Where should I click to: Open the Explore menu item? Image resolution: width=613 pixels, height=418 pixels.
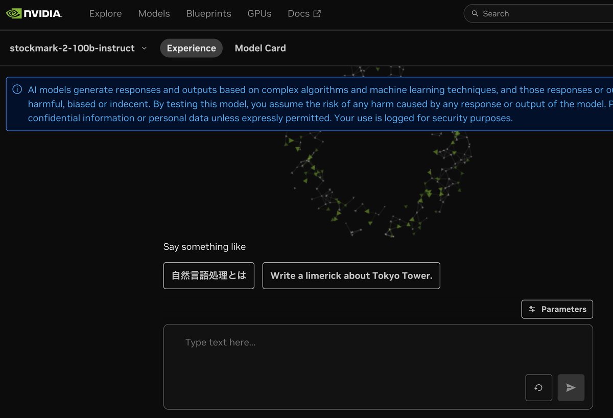(x=106, y=14)
